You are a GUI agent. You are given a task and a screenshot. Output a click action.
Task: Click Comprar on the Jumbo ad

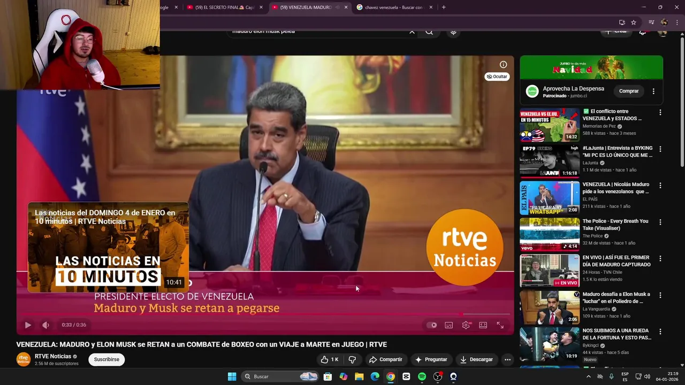pos(629,91)
